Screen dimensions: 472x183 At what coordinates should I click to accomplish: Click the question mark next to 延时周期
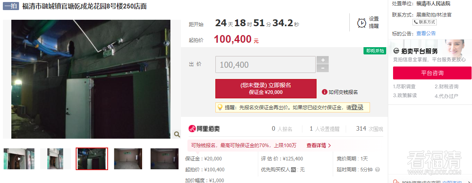point(378,170)
